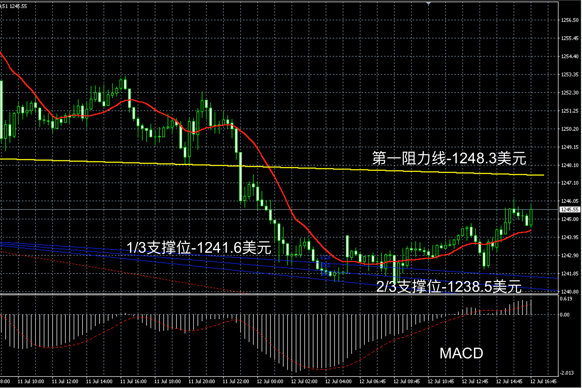
Task: Click the 12 Jul 00:00 time label
Action: (x=270, y=381)
